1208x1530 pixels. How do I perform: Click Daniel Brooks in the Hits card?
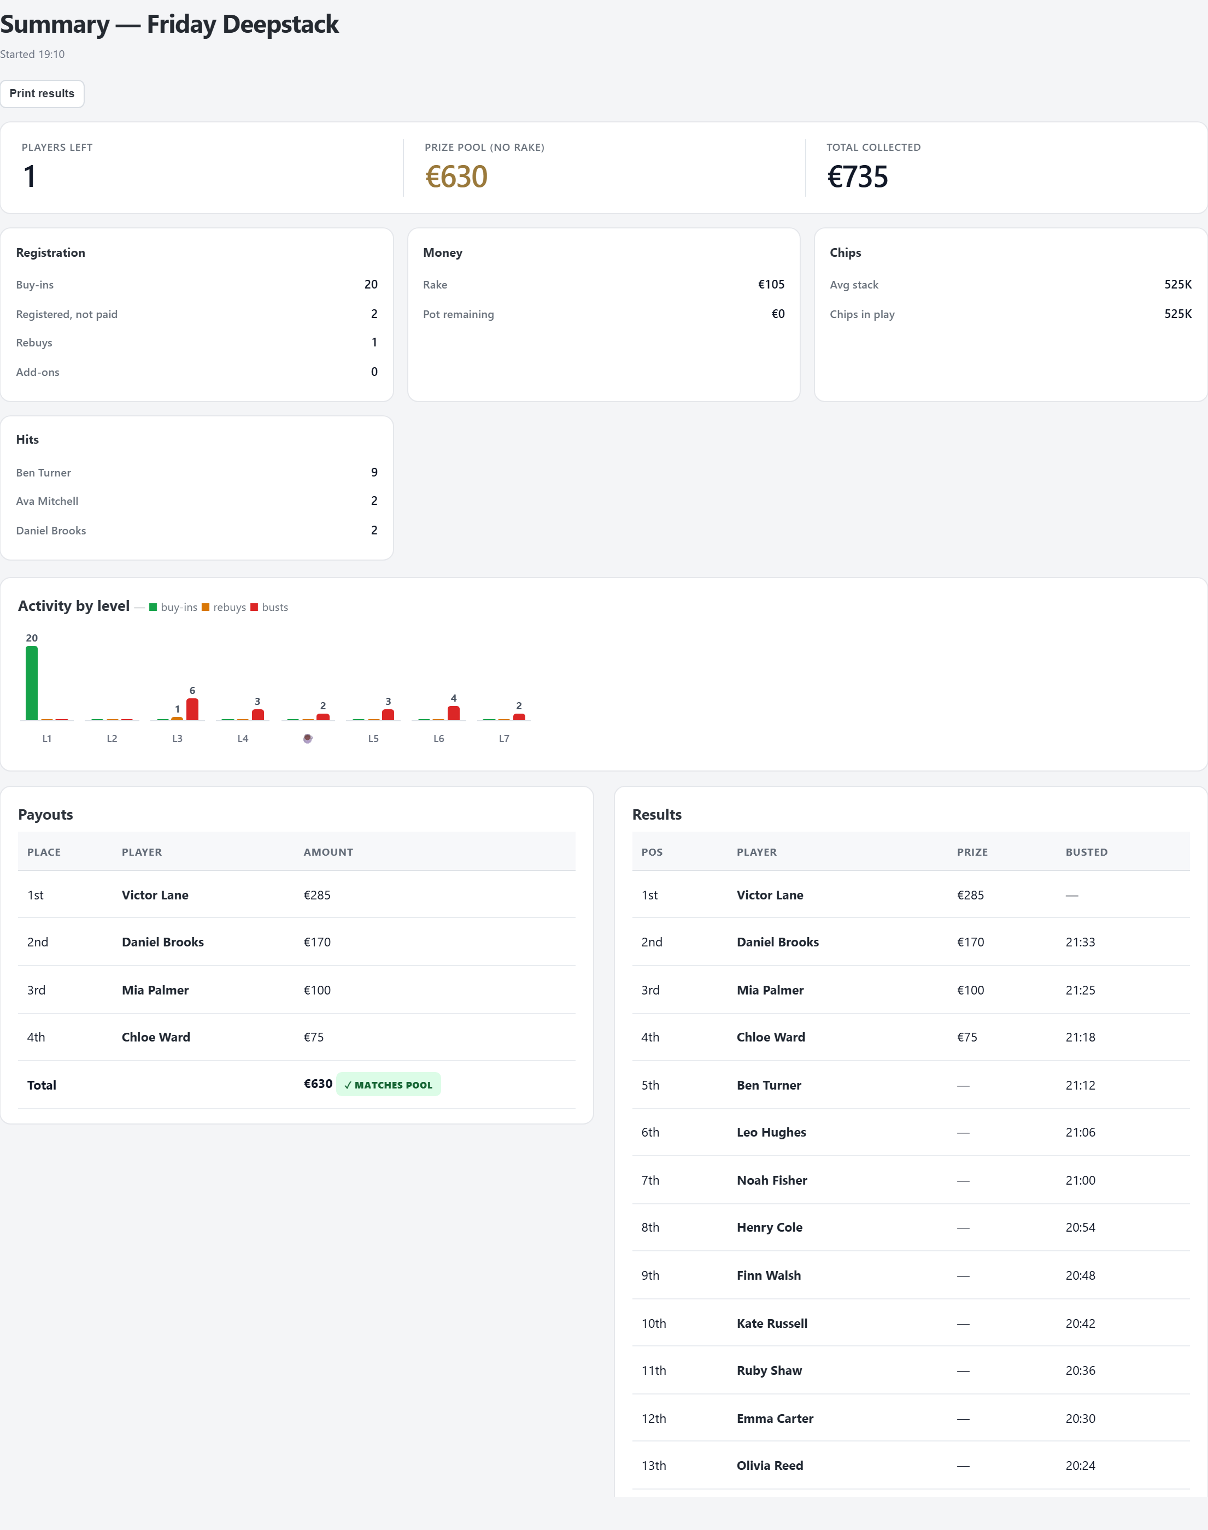click(x=51, y=530)
